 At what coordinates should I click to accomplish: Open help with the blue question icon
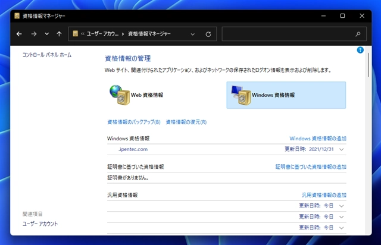click(360, 50)
